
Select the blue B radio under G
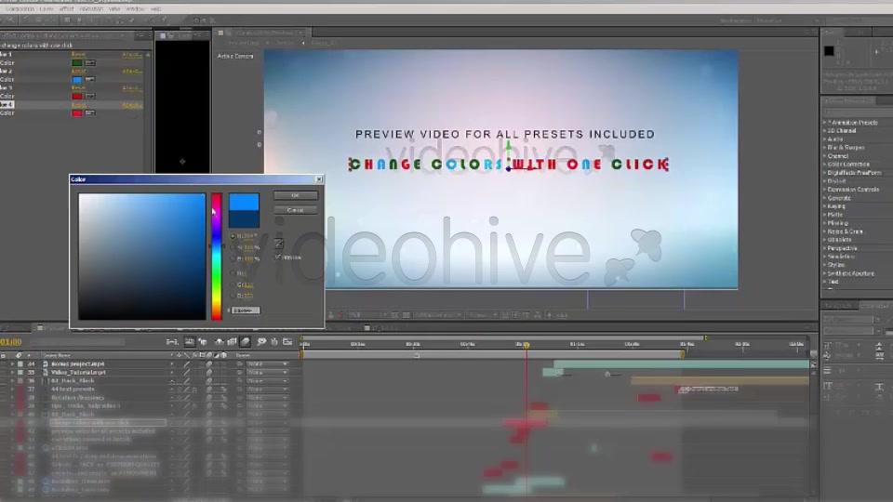coord(233,296)
